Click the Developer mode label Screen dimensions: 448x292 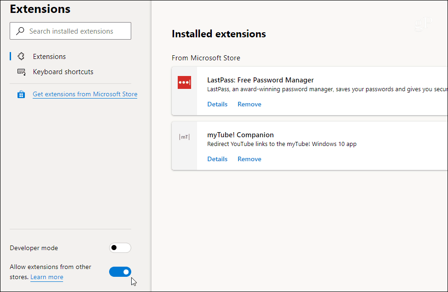click(x=34, y=248)
